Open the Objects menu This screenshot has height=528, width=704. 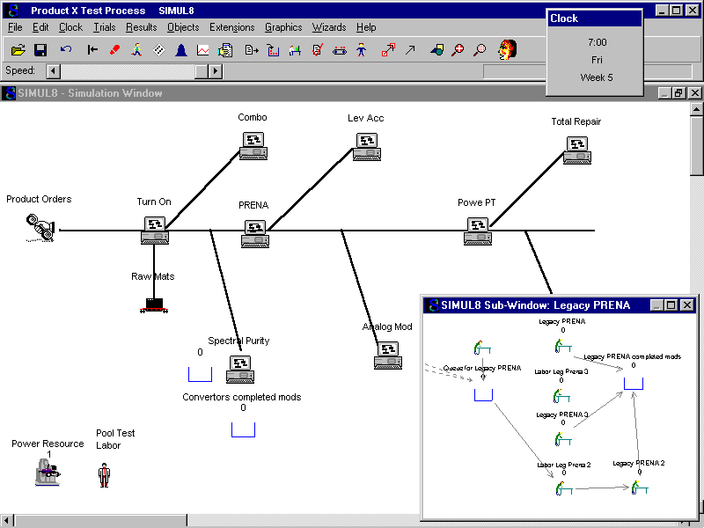183,27
